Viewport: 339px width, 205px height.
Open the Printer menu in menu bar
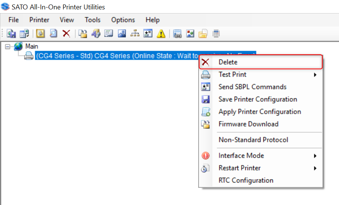(39, 20)
